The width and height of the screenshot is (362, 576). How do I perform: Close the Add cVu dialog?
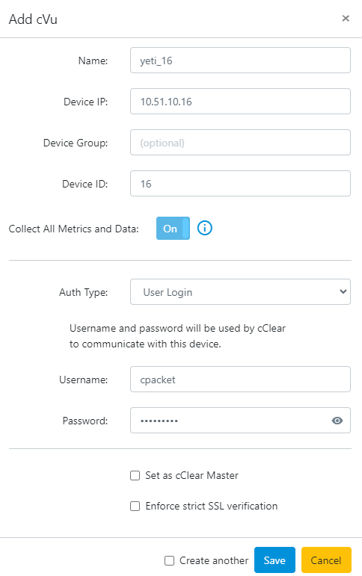click(x=346, y=19)
